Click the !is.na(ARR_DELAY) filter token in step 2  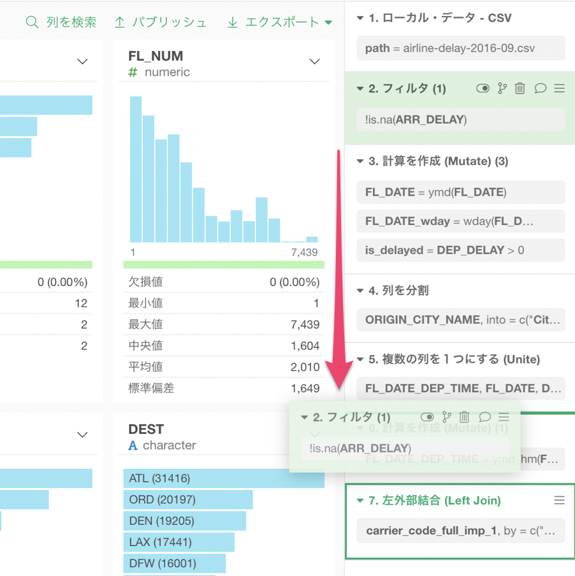pos(461,119)
